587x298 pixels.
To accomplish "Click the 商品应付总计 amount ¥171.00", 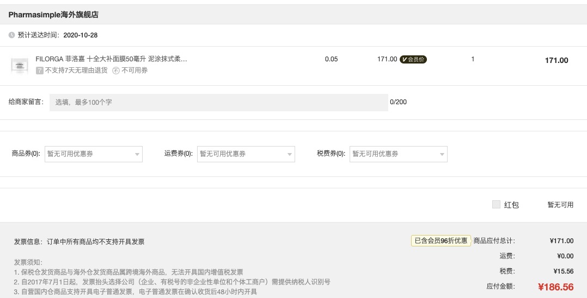I will (x=561, y=241).
